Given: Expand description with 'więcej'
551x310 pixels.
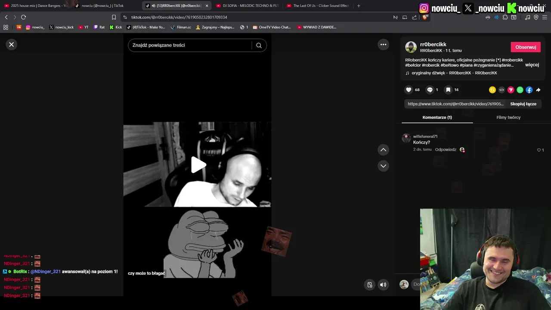Looking at the screenshot, I should [532, 65].
